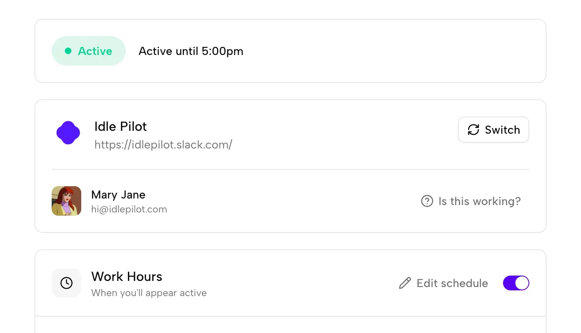581x333 pixels.
Task: Open Mary Jane's profile picture
Action: pos(66,201)
